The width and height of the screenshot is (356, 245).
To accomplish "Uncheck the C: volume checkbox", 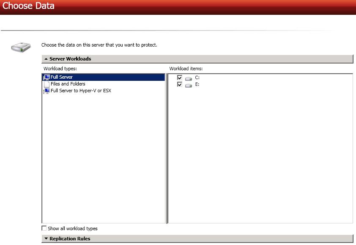I will click(x=180, y=78).
